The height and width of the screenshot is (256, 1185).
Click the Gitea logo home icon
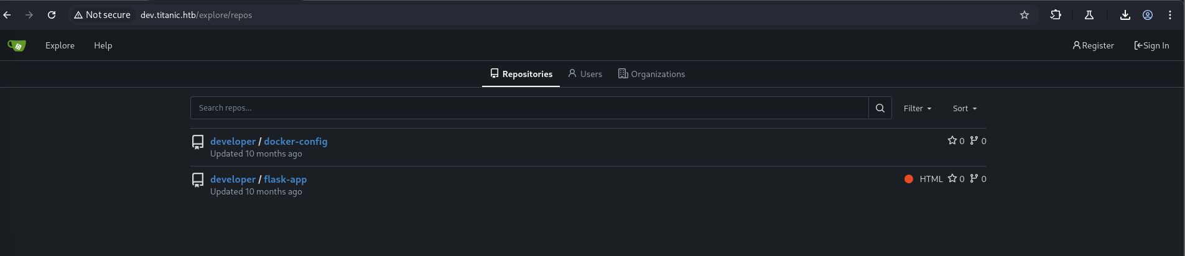tap(17, 45)
